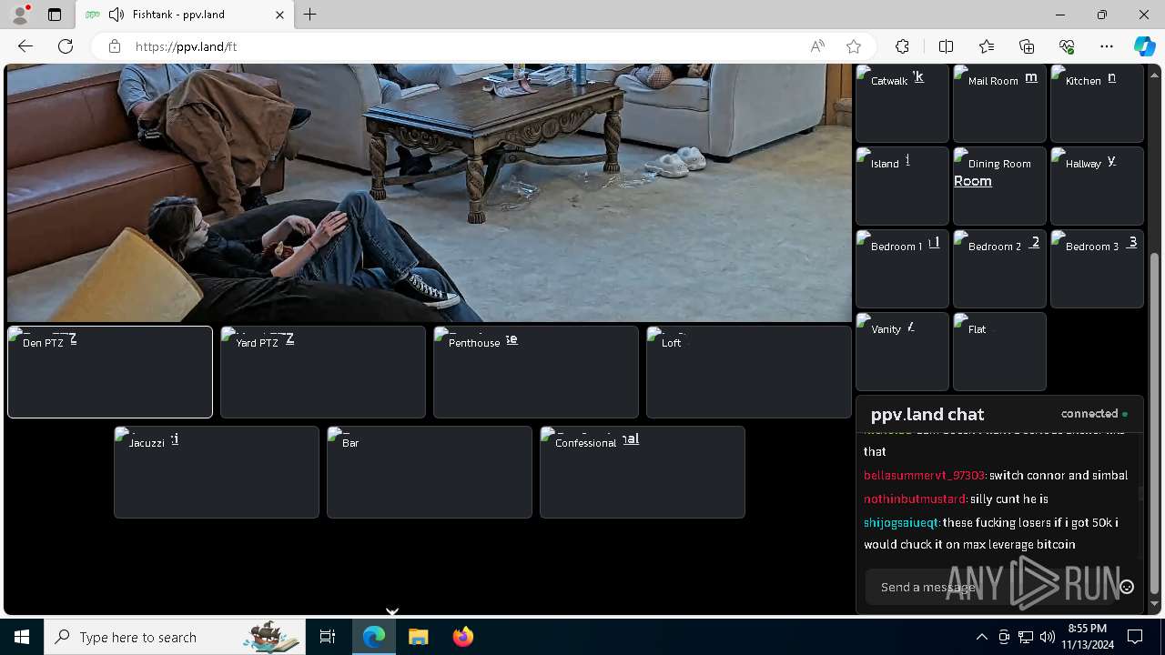Select the Mail Room camera

point(999,103)
